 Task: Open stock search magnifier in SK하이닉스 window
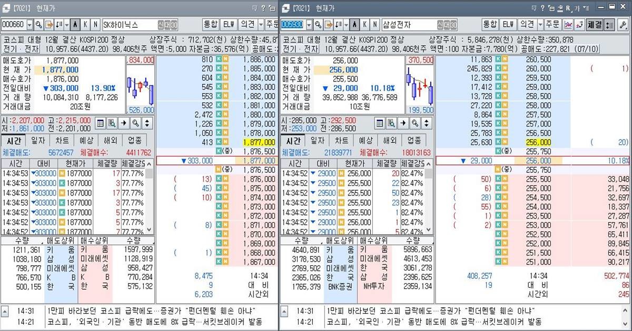point(38,25)
